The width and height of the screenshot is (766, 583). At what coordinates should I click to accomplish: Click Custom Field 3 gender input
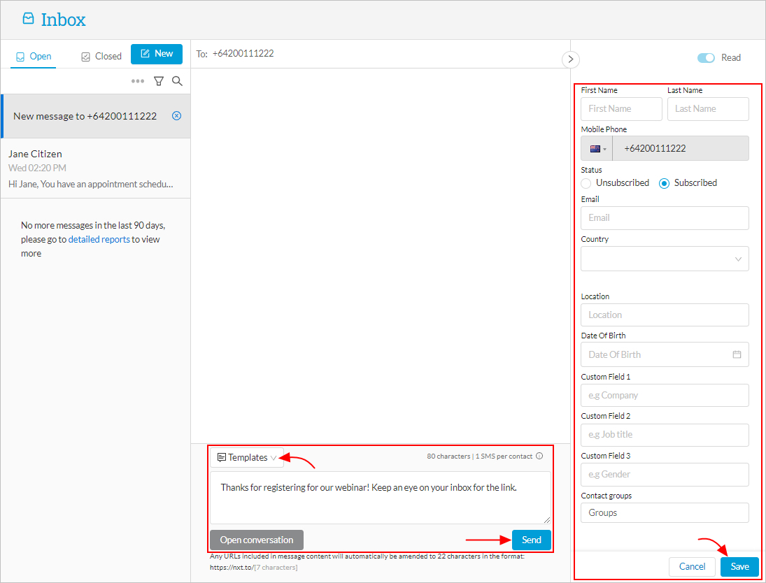point(665,475)
